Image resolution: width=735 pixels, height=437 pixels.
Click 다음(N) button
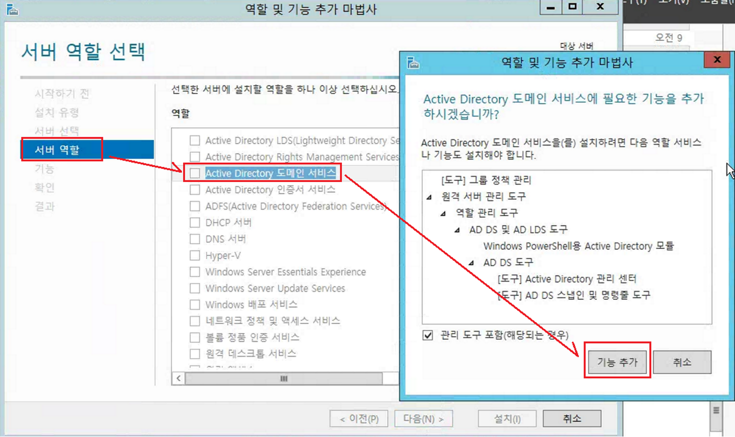tap(423, 418)
